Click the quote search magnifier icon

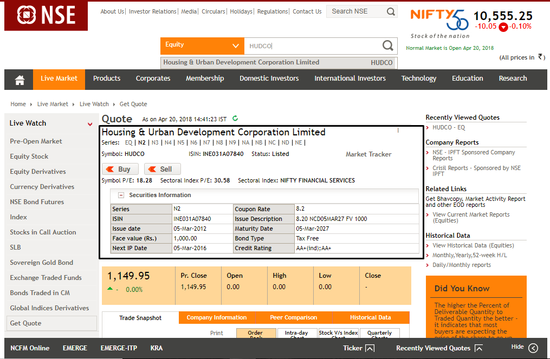tap(387, 45)
